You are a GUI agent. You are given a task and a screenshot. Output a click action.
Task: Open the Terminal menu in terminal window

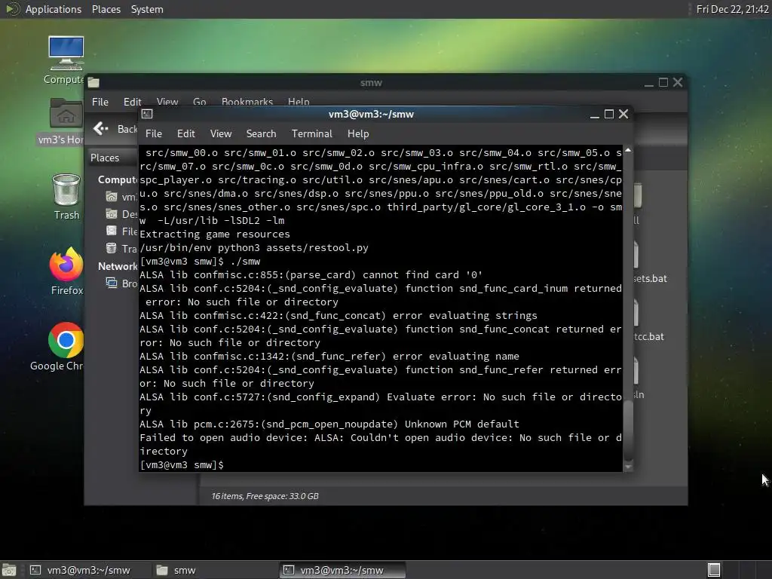click(311, 134)
